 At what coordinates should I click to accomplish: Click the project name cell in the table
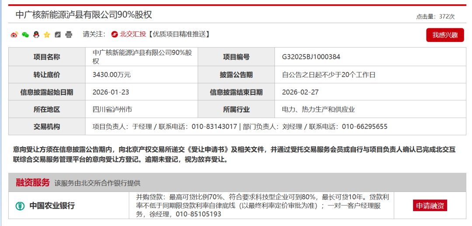(142, 57)
